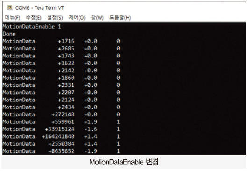This screenshot has height=171, width=251.
Task: Click the 'COM6 - Tera Term VT' window title
Action: point(40,7)
